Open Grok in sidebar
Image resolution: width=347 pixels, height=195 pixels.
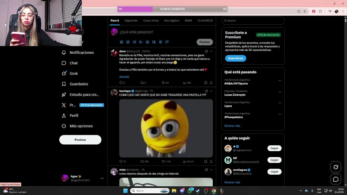(70, 73)
